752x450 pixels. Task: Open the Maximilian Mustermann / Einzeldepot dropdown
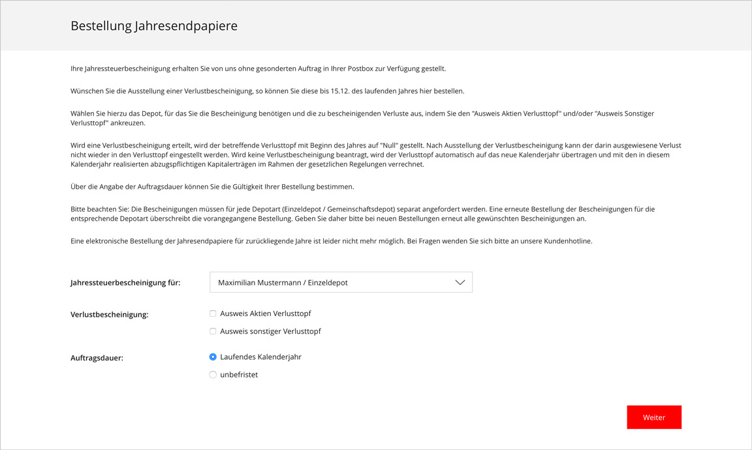pos(341,282)
